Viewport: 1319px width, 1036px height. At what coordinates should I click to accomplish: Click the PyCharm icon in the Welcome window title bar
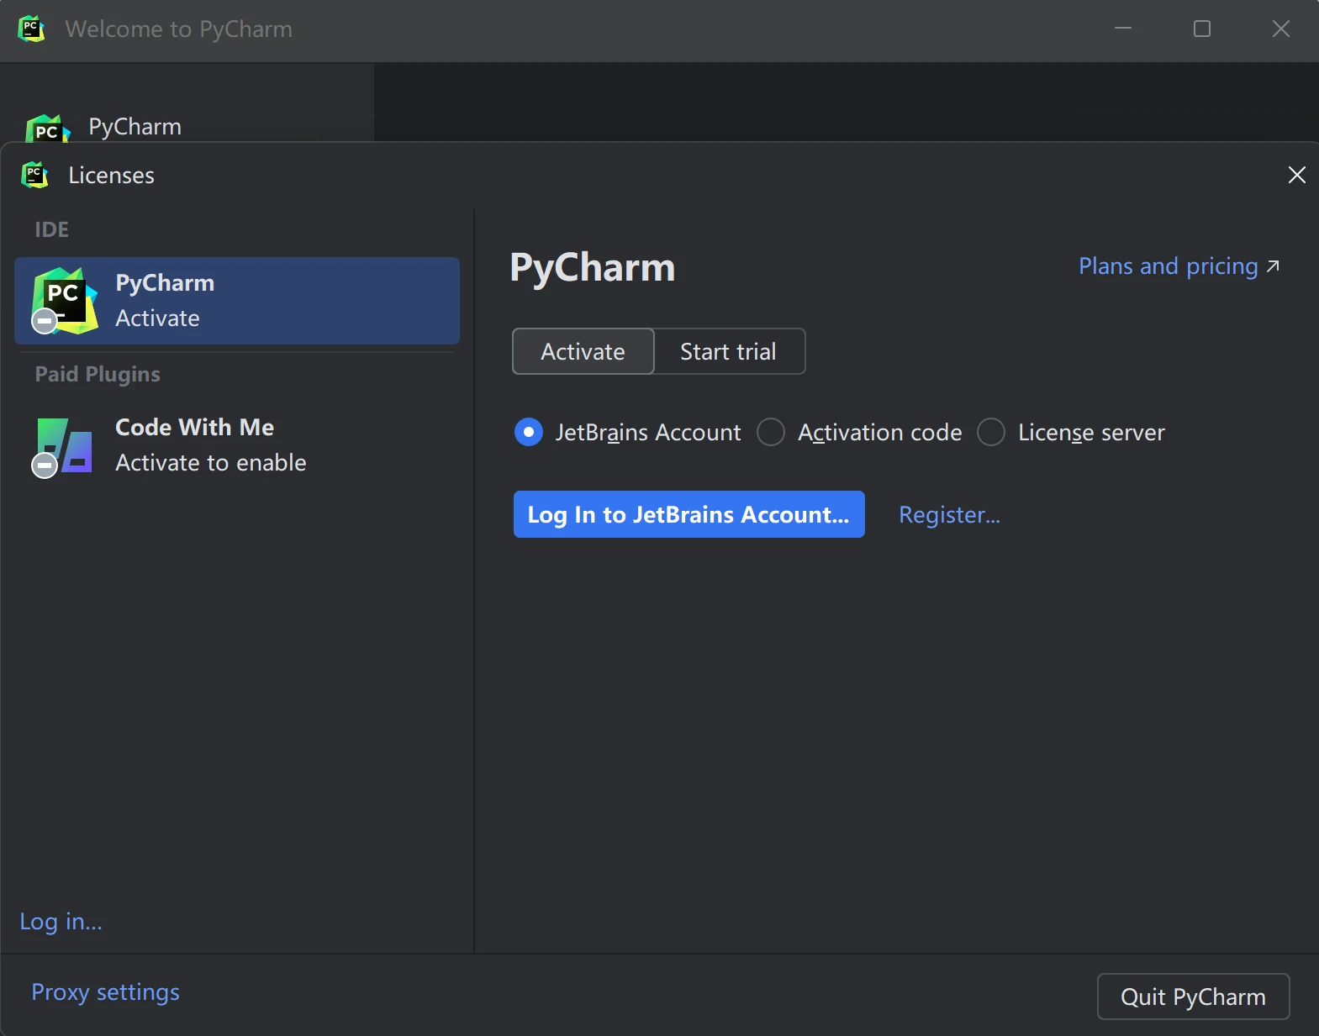tap(31, 29)
